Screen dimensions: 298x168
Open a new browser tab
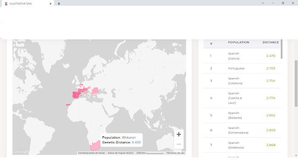[59, 3]
